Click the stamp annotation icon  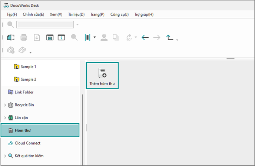tap(104, 37)
